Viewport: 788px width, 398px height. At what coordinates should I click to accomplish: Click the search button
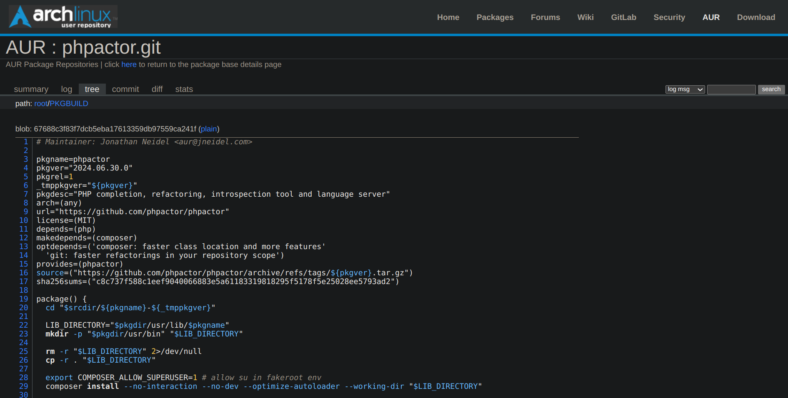771,89
